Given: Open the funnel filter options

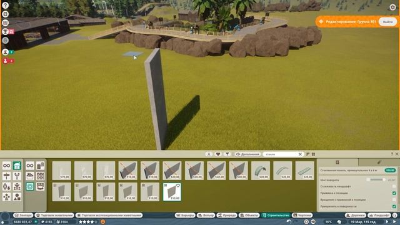Looking at the screenshot, I should click(227, 154).
